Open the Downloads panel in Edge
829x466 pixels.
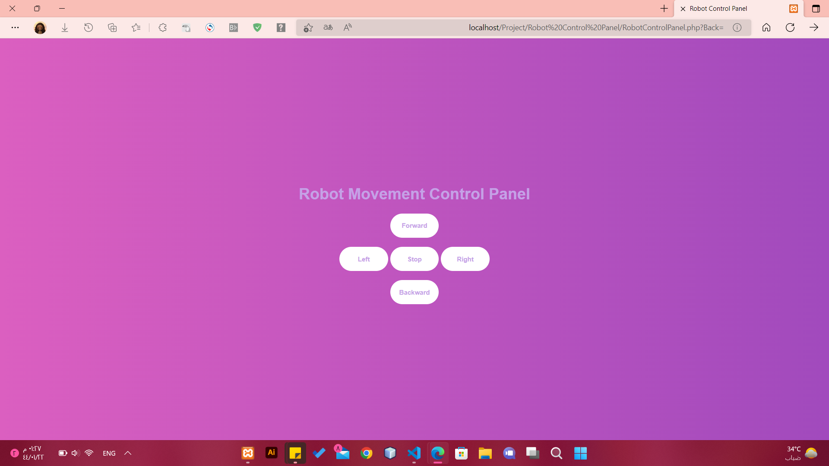(x=65, y=27)
